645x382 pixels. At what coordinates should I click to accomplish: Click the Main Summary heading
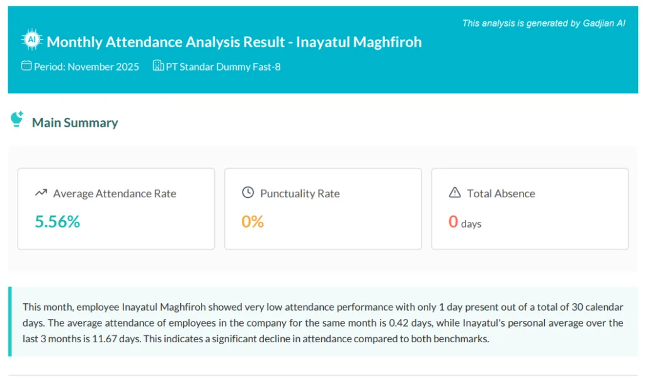[75, 122]
